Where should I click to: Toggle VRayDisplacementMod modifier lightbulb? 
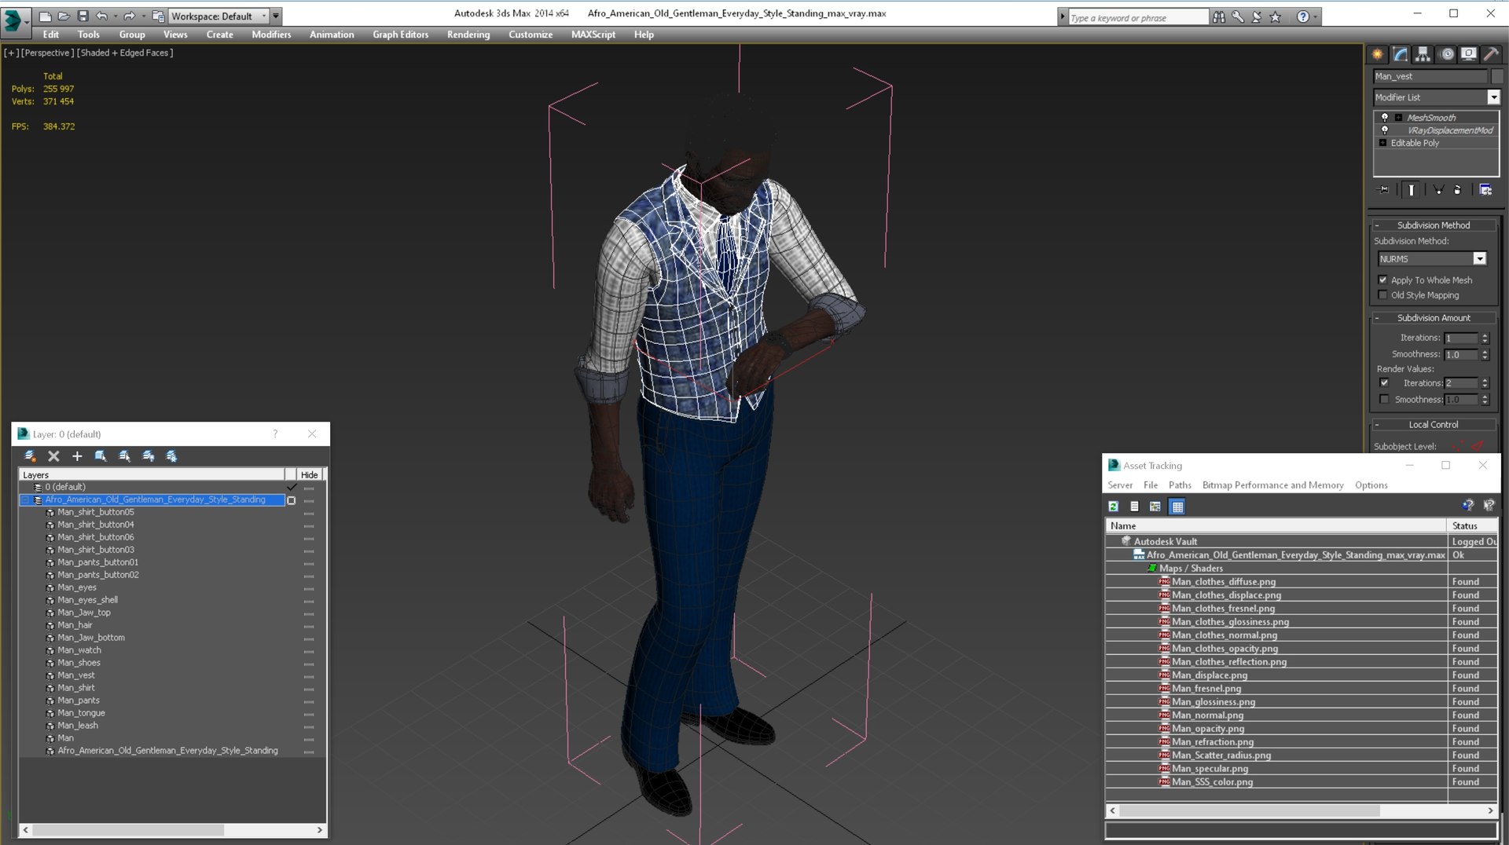1385,130
